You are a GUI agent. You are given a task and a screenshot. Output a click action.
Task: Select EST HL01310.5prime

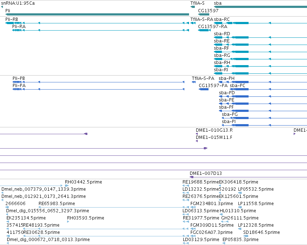pos(221,214)
